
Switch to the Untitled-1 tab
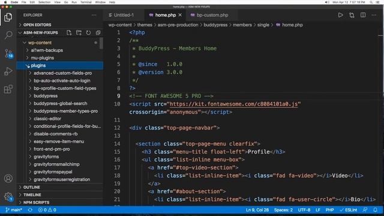[124, 15]
